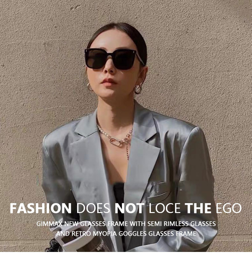Click the bold word THE in headline
Screen dimensions: 252x280
198,208
